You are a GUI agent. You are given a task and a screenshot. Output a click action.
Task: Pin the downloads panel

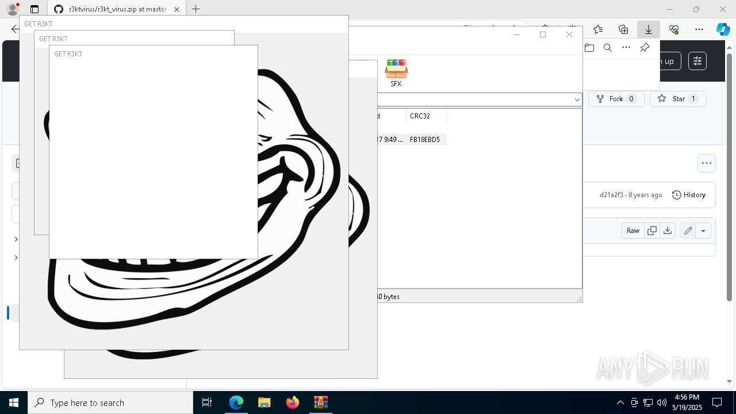pos(645,48)
